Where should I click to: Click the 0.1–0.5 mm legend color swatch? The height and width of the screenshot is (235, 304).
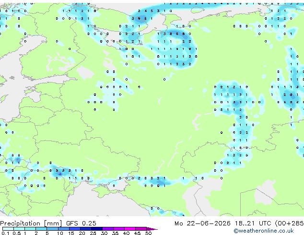pos(8,229)
